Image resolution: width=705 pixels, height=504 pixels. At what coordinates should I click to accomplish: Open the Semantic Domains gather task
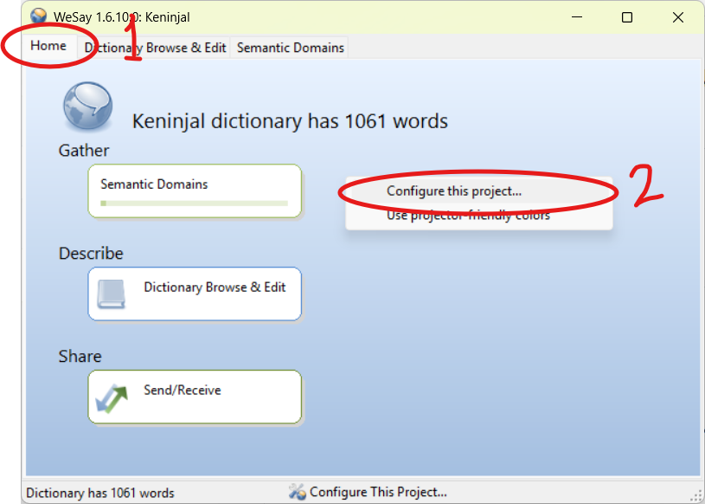(154, 184)
